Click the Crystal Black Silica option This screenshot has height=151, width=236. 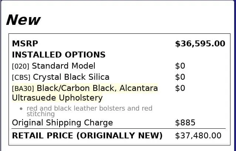[71, 77]
